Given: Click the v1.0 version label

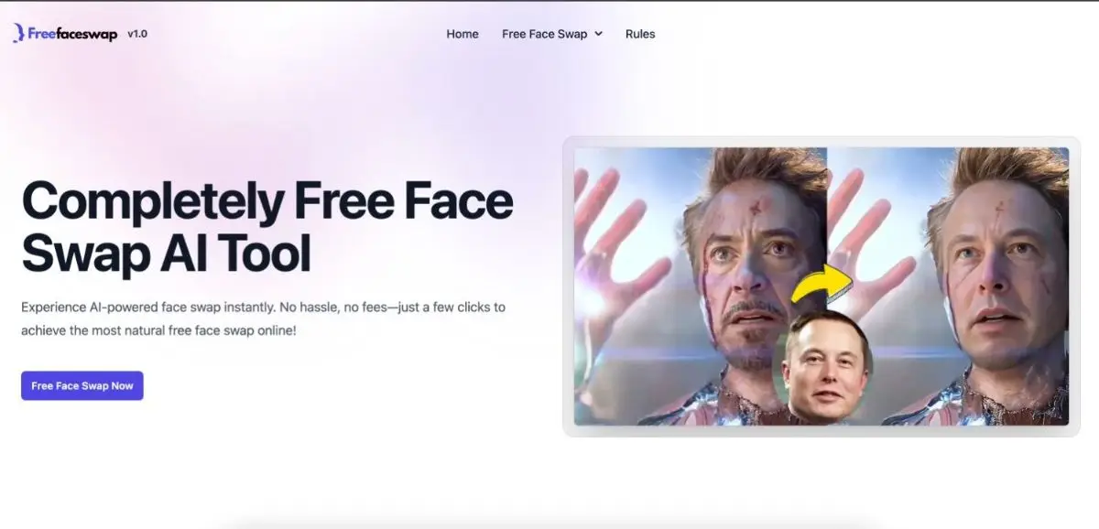Looking at the screenshot, I should click(x=137, y=35).
